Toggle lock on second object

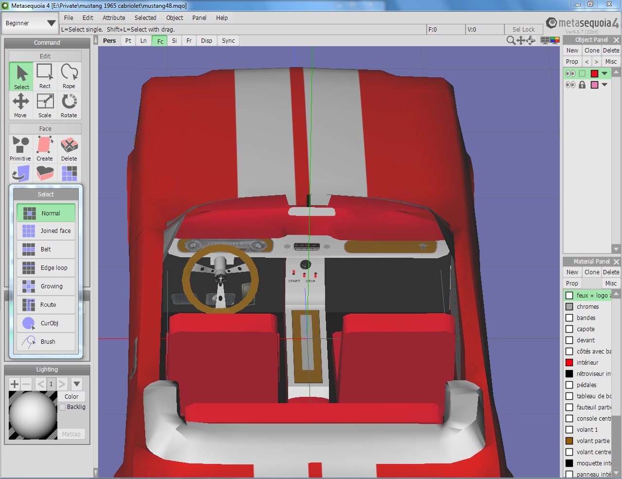tap(582, 85)
